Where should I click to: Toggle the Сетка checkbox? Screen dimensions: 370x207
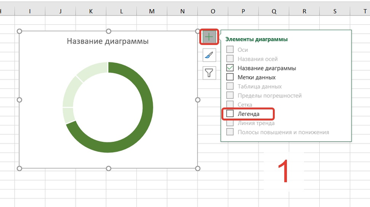[x=230, y=104]
